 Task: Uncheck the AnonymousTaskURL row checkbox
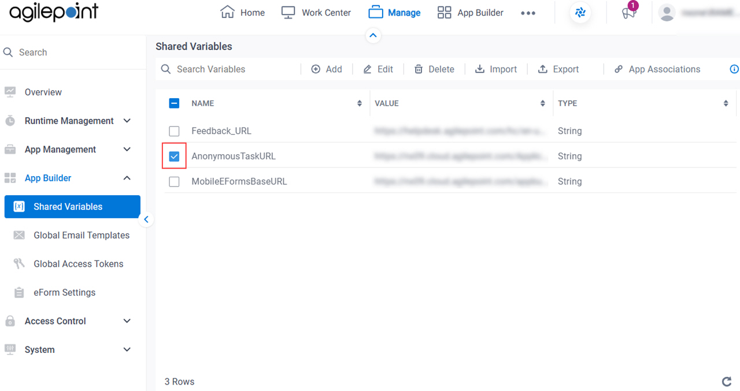[174, 157]
